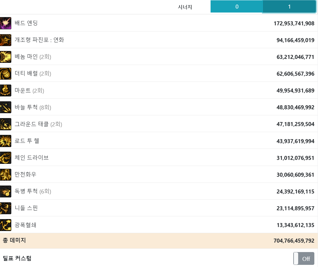
Task: Click damage value 49,954,931,689
Action: click(295, 91)
